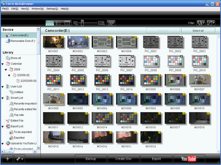Switch to list detail view
Image resolution: width=221 pixels, height=165 pixels.
point(58,23)
